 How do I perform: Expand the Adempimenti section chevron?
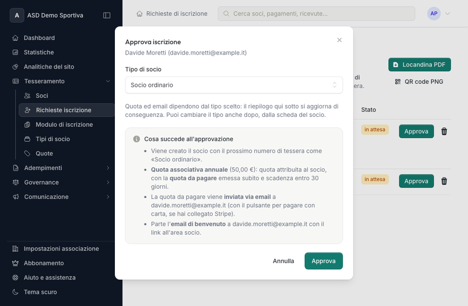[x=108, y=168]
